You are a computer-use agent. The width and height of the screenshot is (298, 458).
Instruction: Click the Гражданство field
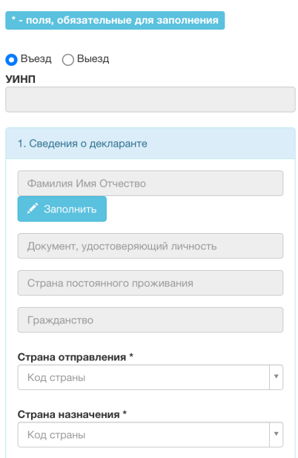coord(150,320)
